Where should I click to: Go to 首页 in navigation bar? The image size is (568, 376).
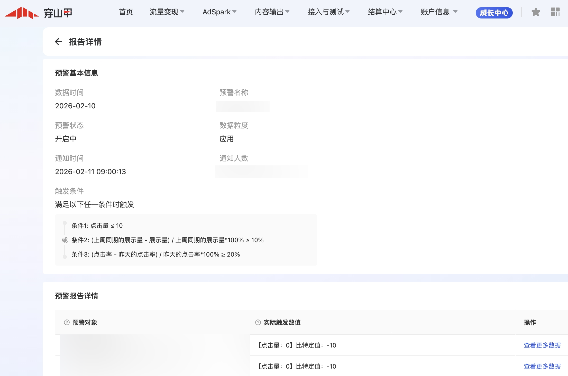point(126,12)
